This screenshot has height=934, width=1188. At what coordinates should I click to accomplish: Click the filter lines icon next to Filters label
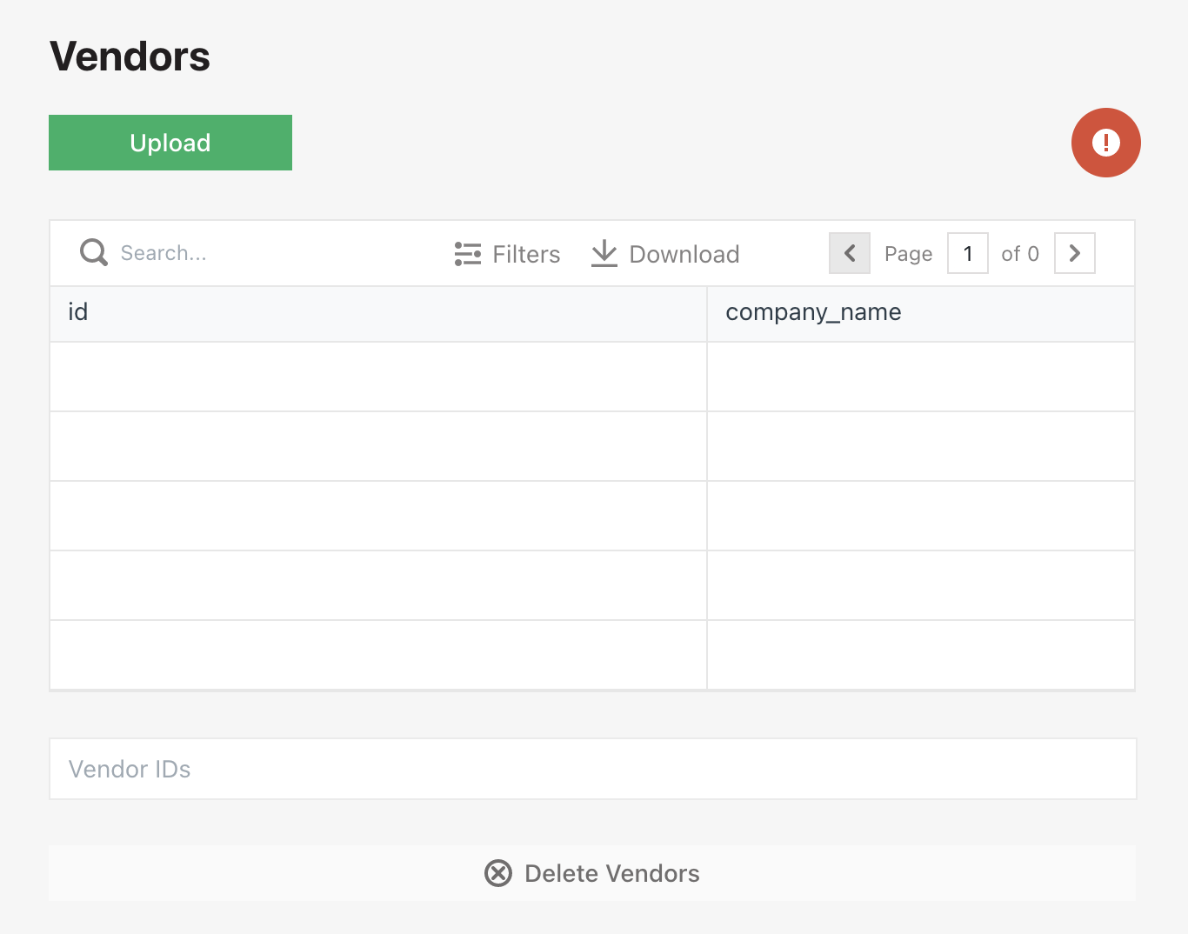pyautogui.click(x=467, y=253)
